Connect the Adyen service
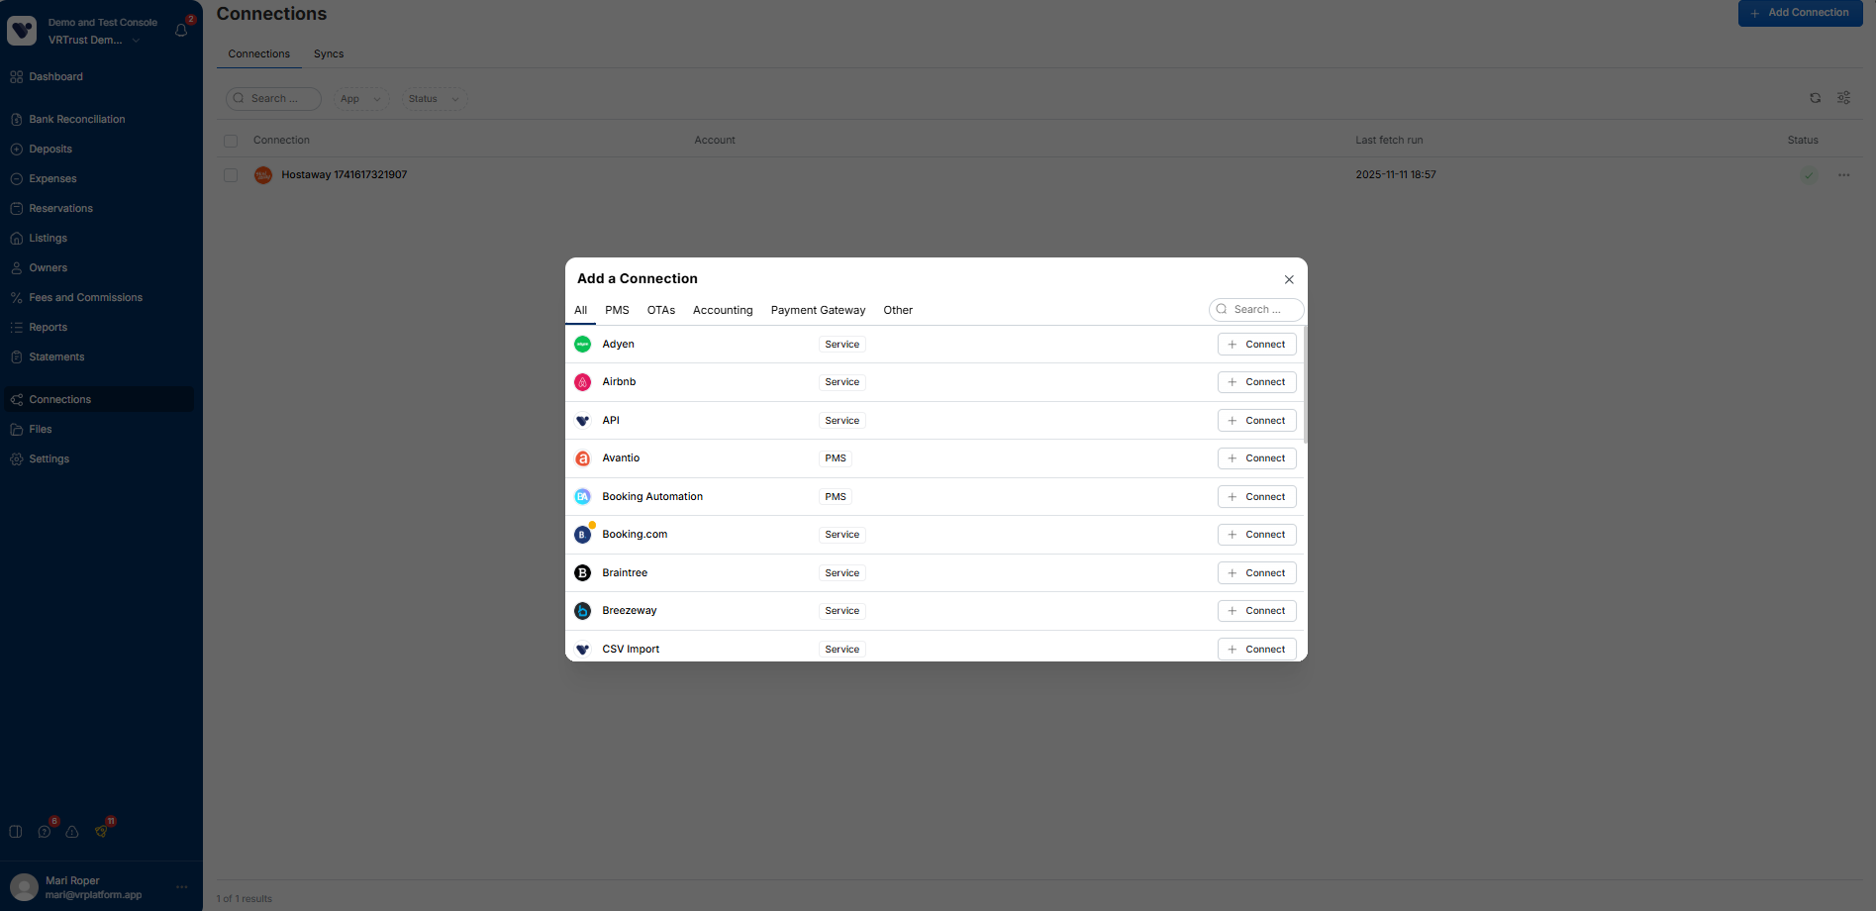This screenshot has height=911, width=1876. tap(1257, 345)
